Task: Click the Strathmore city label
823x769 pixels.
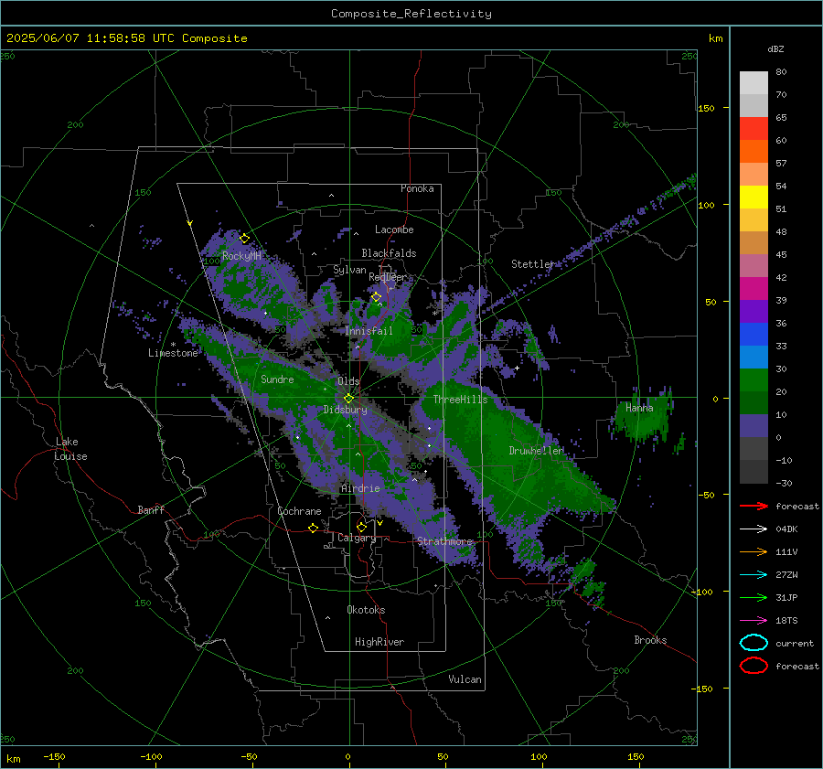Action: click(445, 540)
